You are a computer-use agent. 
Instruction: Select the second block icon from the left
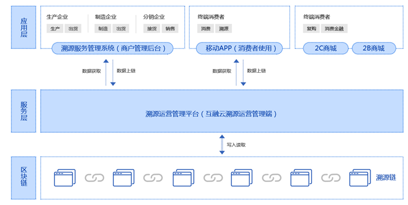coord(124,178)
